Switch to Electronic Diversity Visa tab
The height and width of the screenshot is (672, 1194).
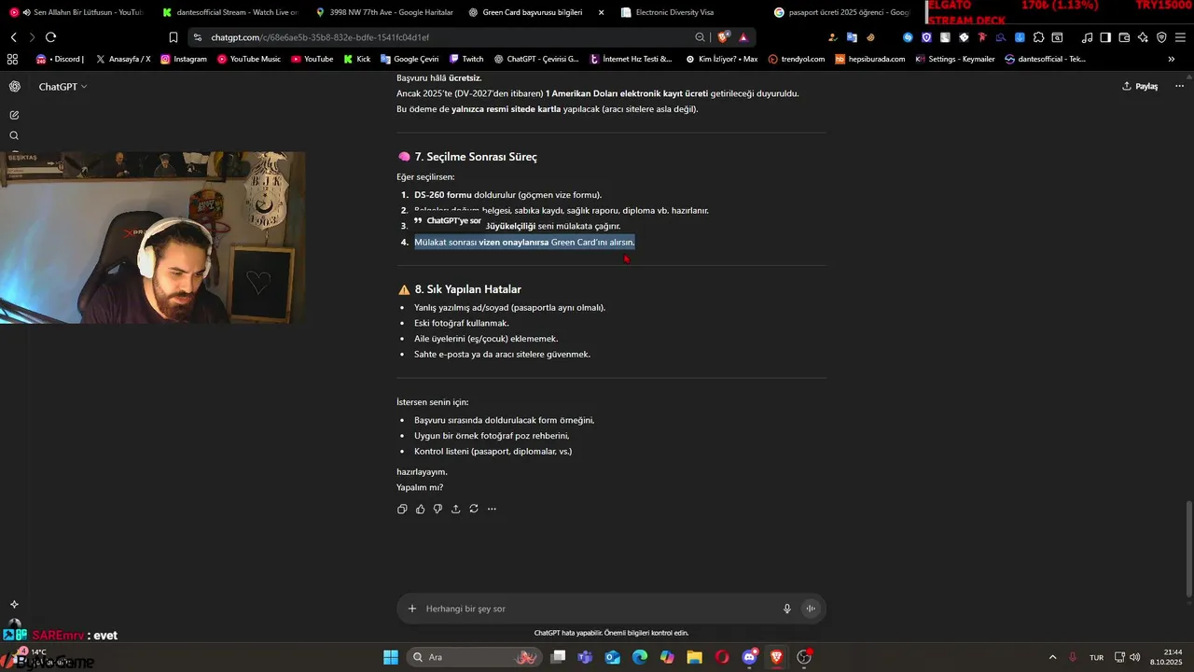pos(690,12)
